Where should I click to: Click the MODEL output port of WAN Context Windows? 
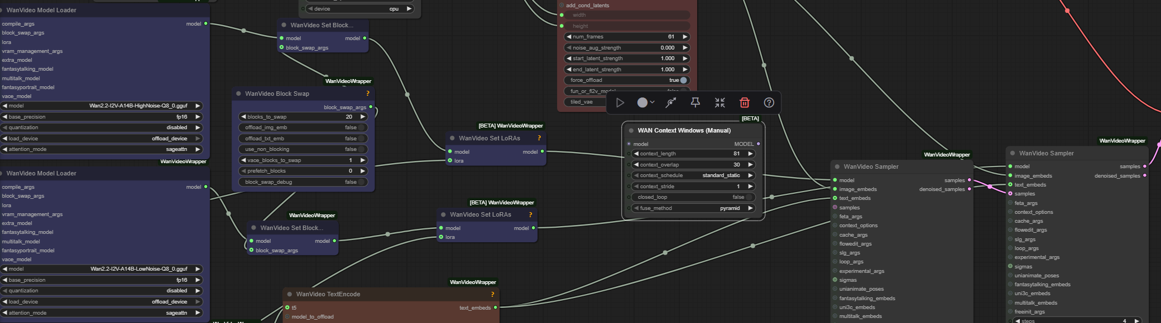(x=758, y=144)
